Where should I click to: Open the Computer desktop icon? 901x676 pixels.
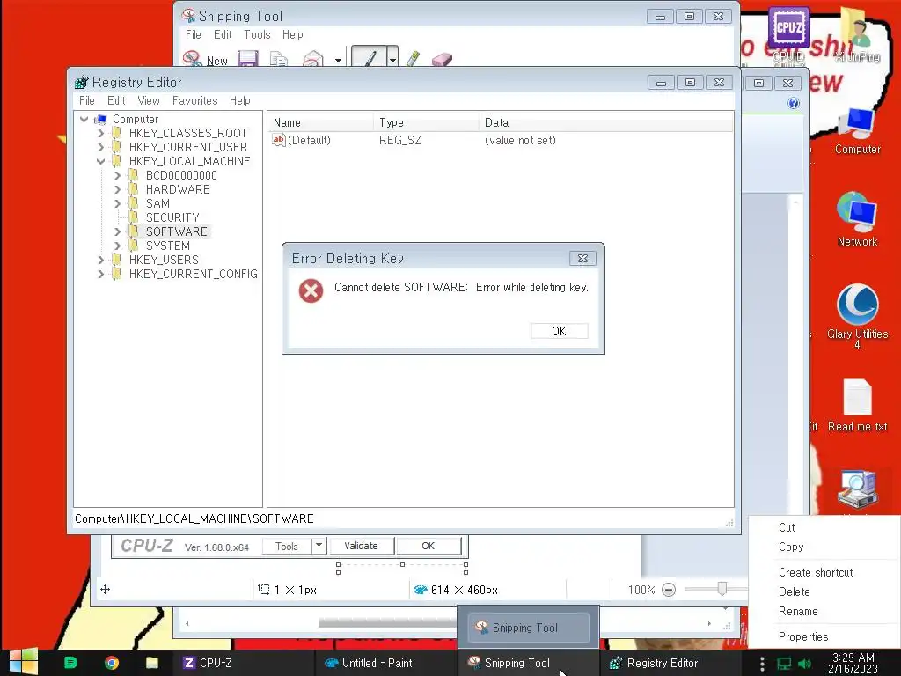(857, 131)
